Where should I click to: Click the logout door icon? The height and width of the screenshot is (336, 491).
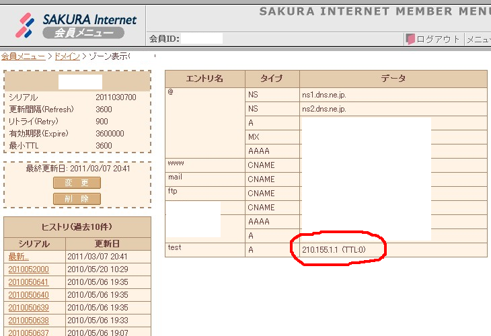tap(410, 39)
